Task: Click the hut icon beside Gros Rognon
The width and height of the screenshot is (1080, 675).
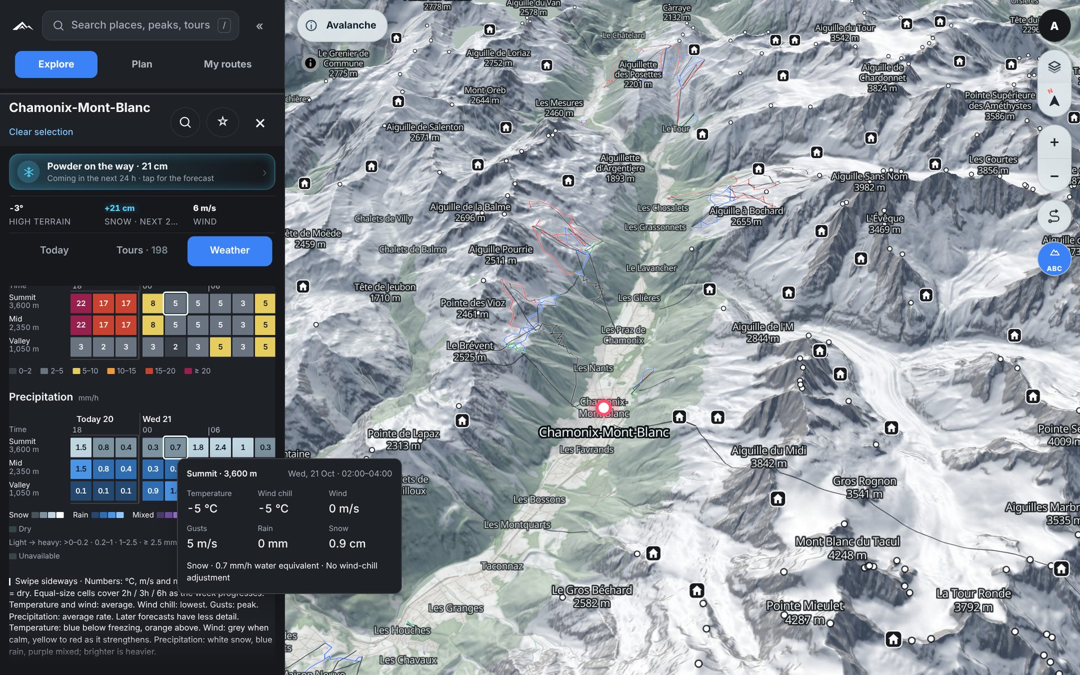Action: (x=778, y=499)
